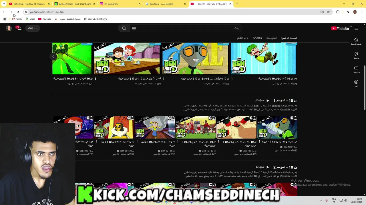Image resolution: width=366 pixels, height=205 pixels.
Task: Open the You (أنت) sidebar item
Action: (x=356, y=83)
